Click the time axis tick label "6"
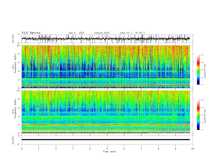This screenshot has width=217, height=167. click(124, 149)
